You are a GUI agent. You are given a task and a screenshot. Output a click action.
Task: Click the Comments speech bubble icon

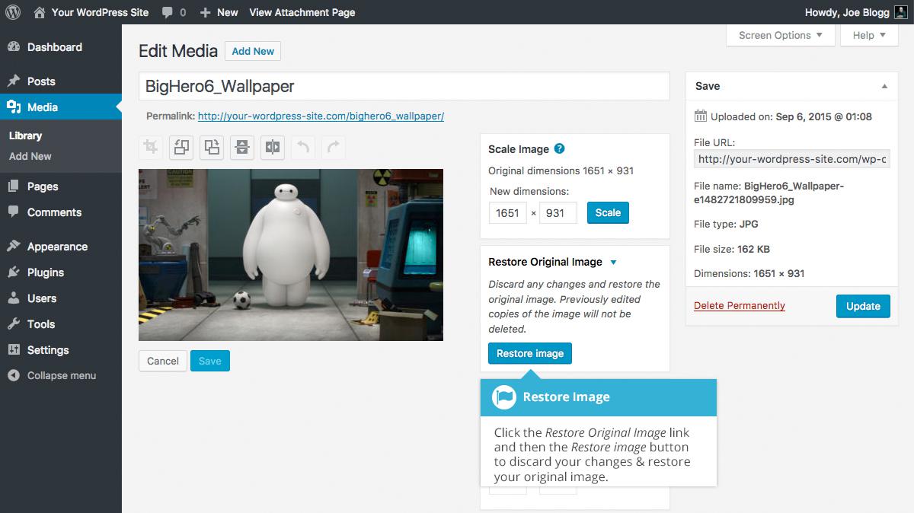pyautogui.click(x=14, y=212)
